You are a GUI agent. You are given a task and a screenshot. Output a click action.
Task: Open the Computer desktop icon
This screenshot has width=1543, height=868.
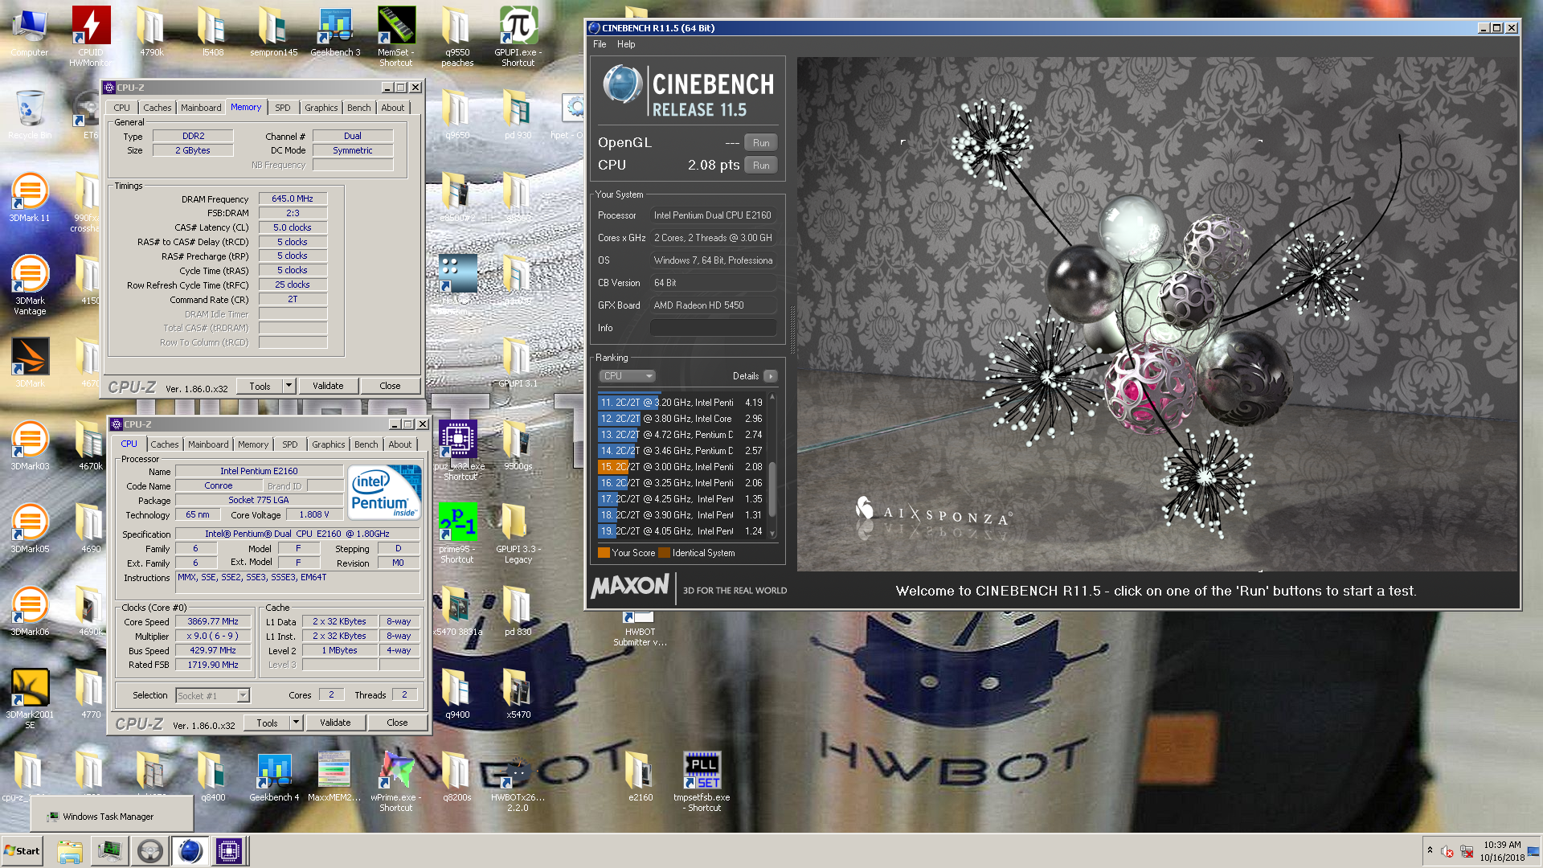30,32
